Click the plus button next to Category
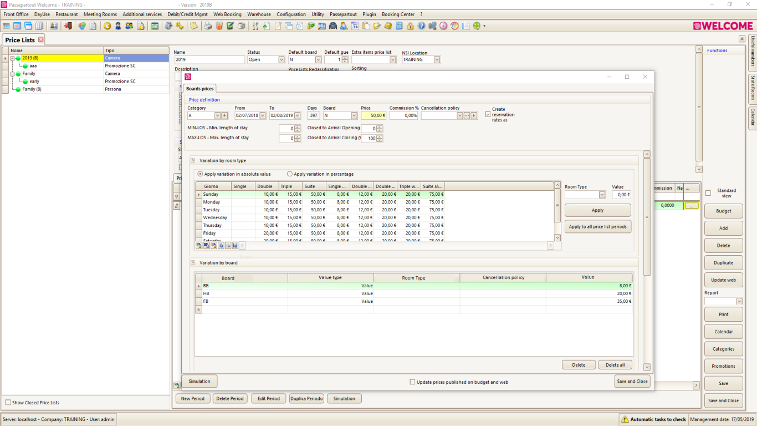The height and width of the screenshot is (426, 757). (224, 116)
